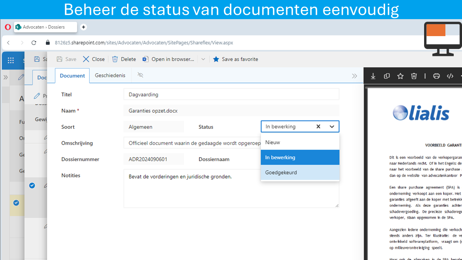Image resolution: width=462 pixels, height=260 pixels.
Task: Open the Status combo box showing In bewerking
Action: [300, 126]
